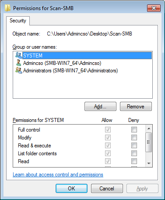Viewport: 165px width, 200px height.
Task: Click the Remove button
Action: tap(136, 107)
